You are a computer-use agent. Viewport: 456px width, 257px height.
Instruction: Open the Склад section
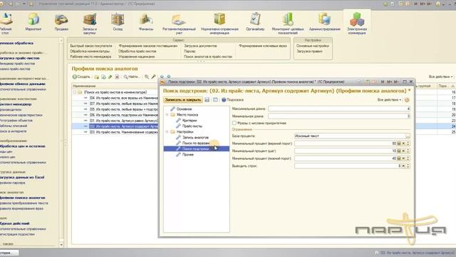pyautogui.click(x=118, y=22)
